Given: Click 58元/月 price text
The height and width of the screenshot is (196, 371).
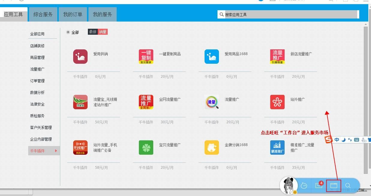Looking at the screenshot, I should point(101,168).
